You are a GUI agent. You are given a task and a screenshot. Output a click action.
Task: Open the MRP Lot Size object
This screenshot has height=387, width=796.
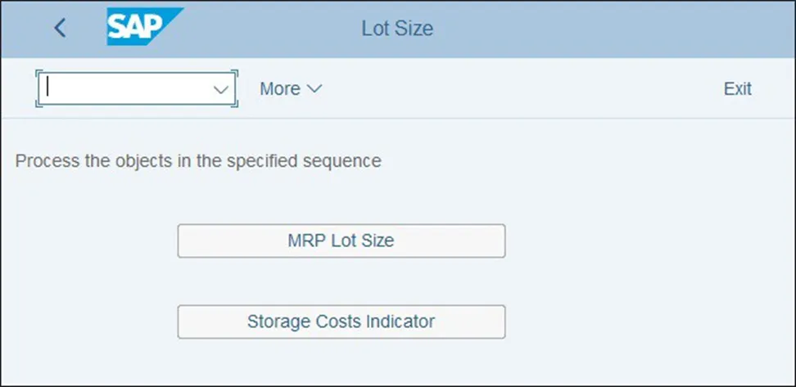coord(341,241)
